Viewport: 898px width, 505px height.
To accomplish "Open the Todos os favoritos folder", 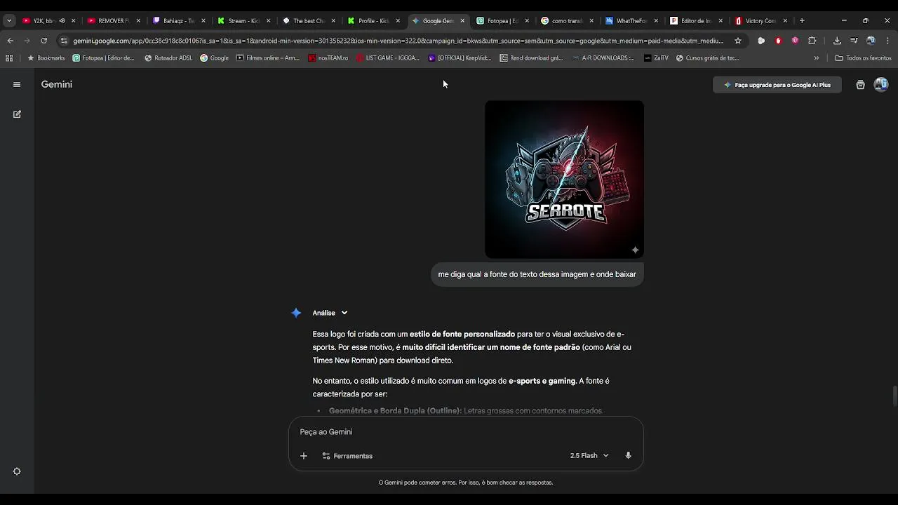I will tap(863, 58).
